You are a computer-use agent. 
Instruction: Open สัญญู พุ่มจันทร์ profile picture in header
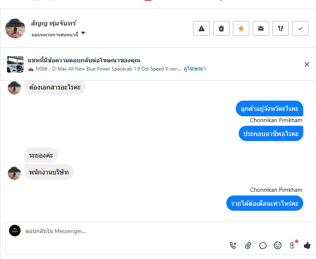(15, 28)
